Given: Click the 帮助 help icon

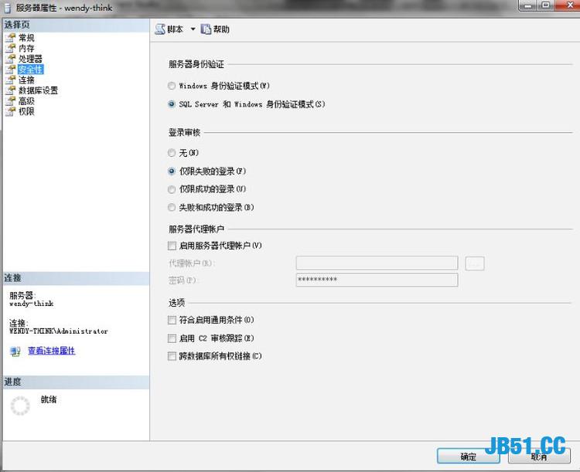Looking at the screenshot, I should (x=206, y=29).
